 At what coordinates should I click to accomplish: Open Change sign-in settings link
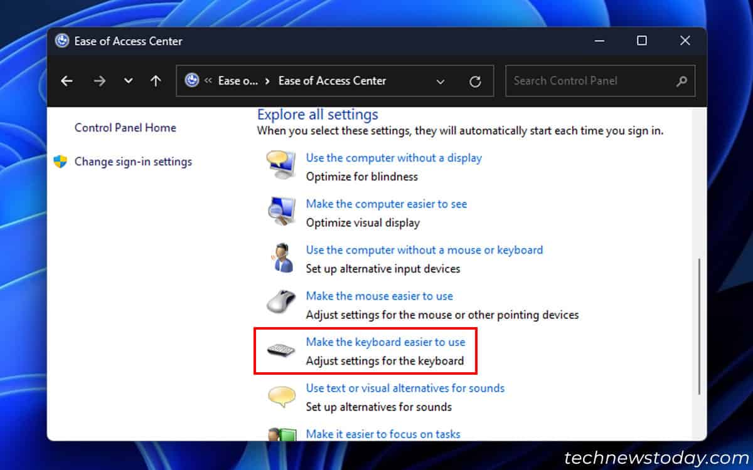[133, 162]
